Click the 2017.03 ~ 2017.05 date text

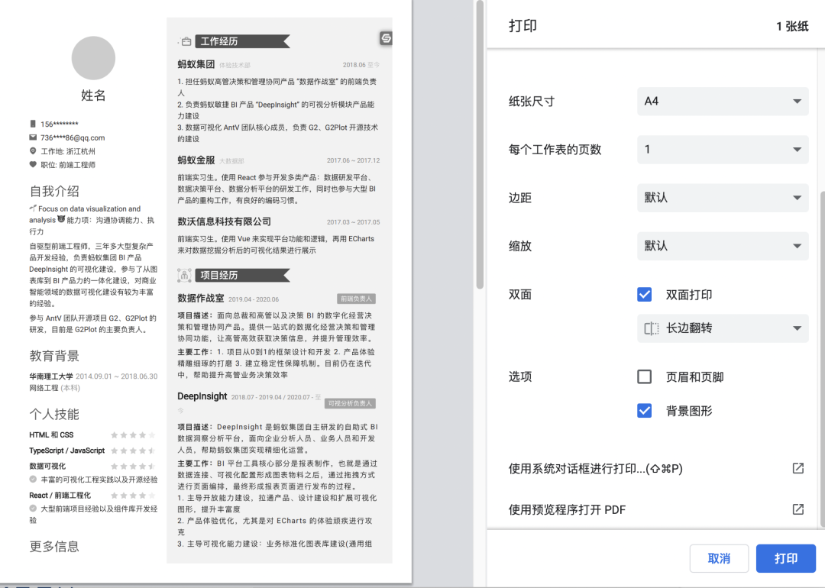click(353, 222)
